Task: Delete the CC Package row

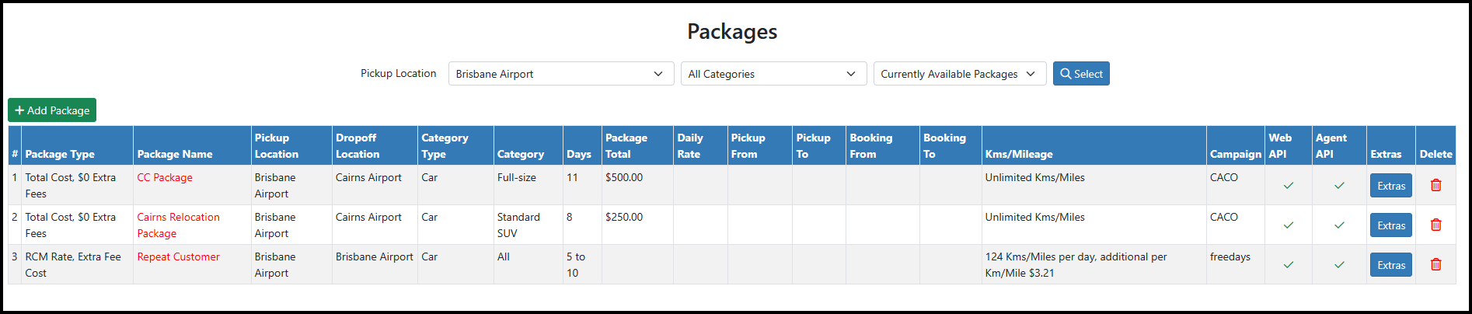Action: [1435, 185]
